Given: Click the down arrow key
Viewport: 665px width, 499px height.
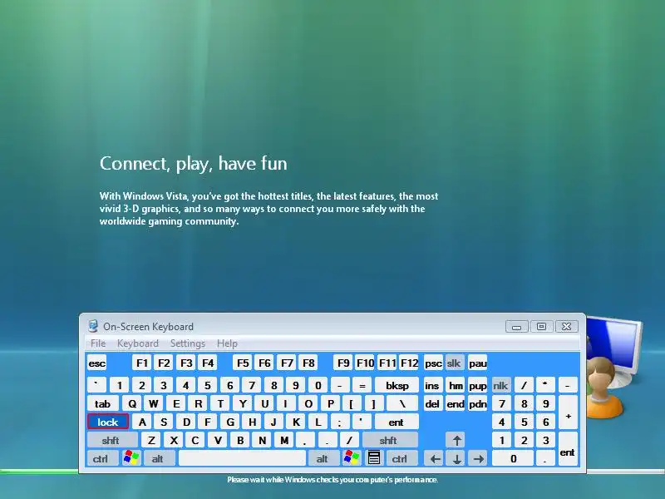Looking at the screenshot, I should (x=456, y=458).
